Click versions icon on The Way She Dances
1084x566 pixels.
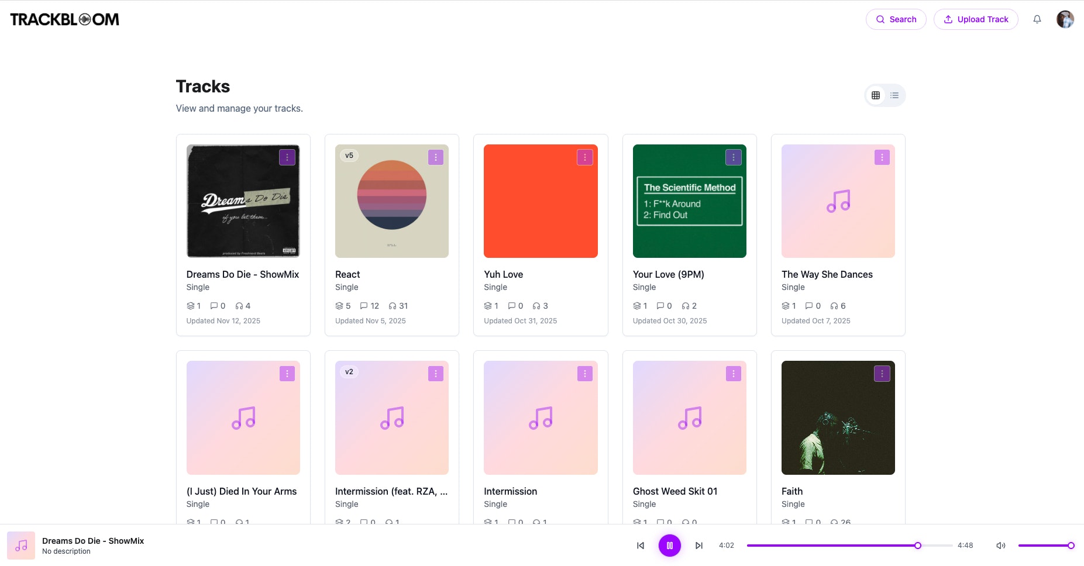coord(786,306)
